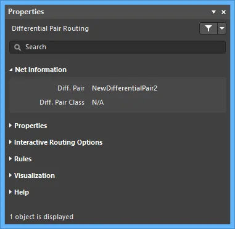Expand the Visualization section triangle
235x229 pixels.
[10, 175]
